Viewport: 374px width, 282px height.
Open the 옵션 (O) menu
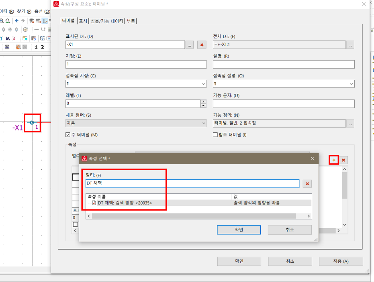(42, 11)
